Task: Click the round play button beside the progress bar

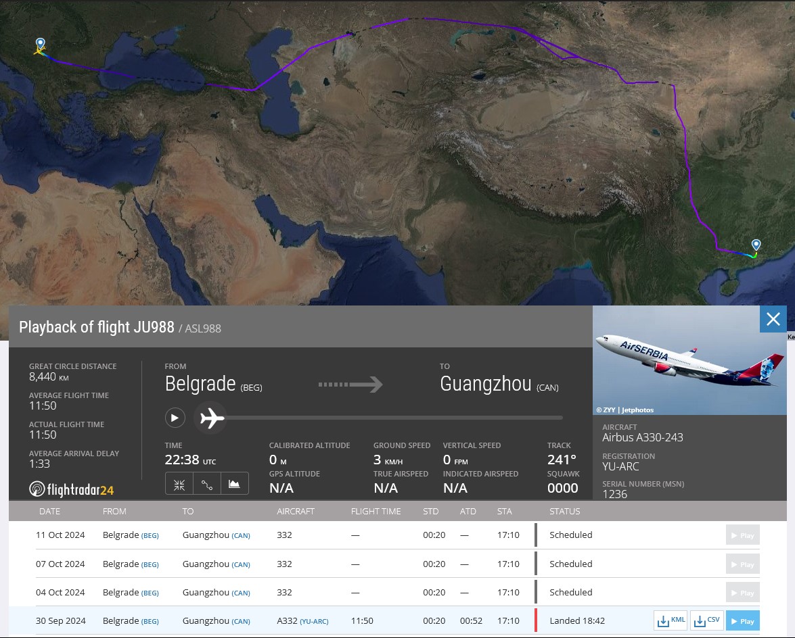Action: [175, 418]
